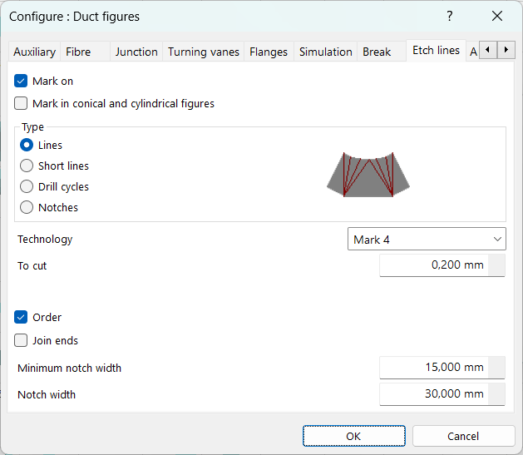Image resolution: width=523 pixels, height=455 pixels.
Task: Click the help question mark button
Action: click(x=450, y=16)
